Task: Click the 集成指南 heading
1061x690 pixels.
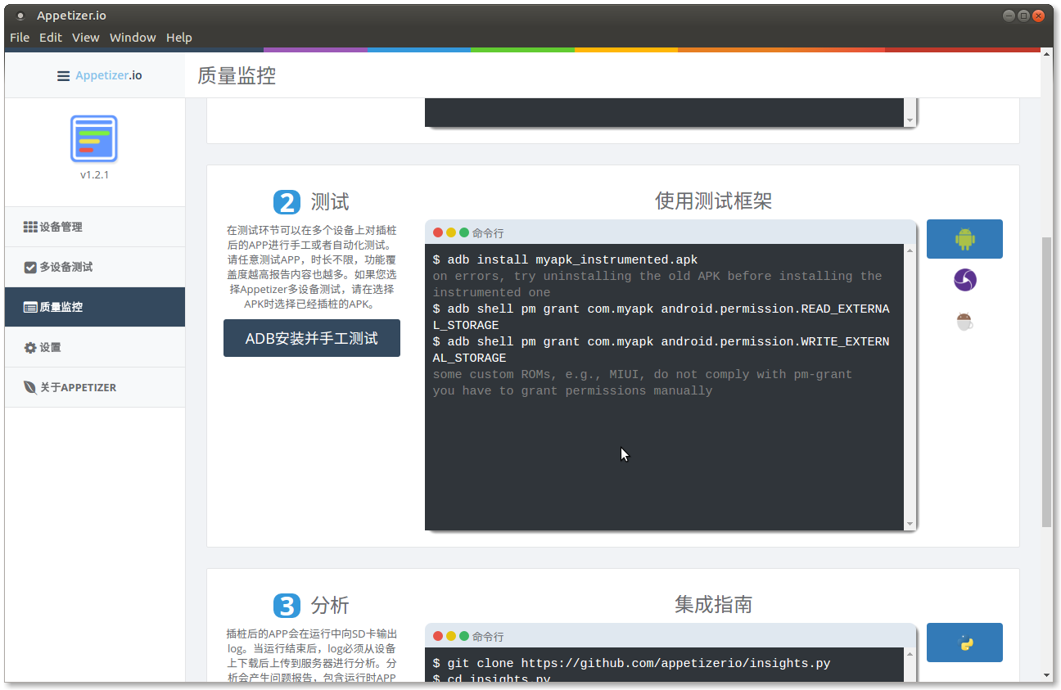Action: (713, 604)
